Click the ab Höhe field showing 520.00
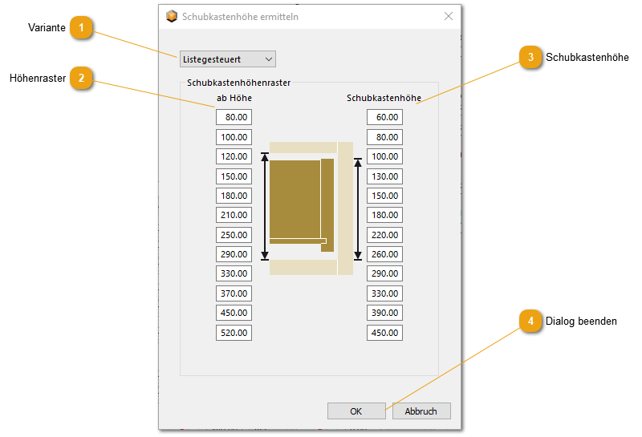This screenshot has width=642, height=437. pyautogui.click(x=234, y=333)
